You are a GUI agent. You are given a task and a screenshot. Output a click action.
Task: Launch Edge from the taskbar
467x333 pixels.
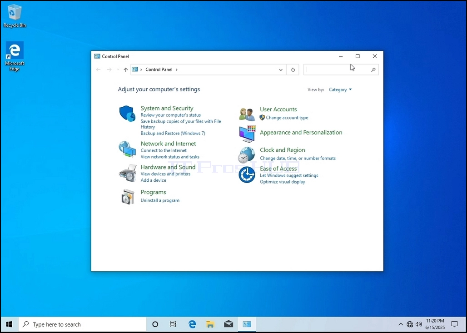[x=192, y=324]
